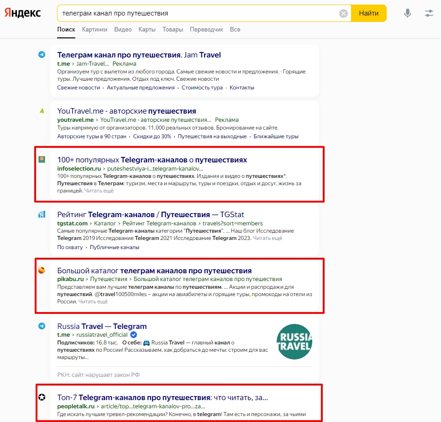Expand Читать ещё in TGStat snippet
This screenshot has width=441, height=422.
click(x=268, y=238)
